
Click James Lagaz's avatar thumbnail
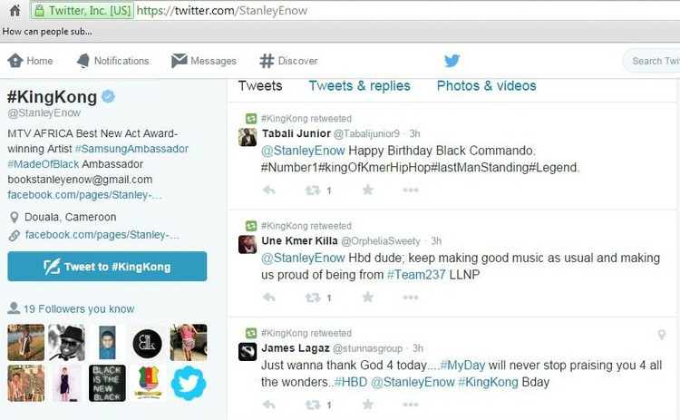248,352
